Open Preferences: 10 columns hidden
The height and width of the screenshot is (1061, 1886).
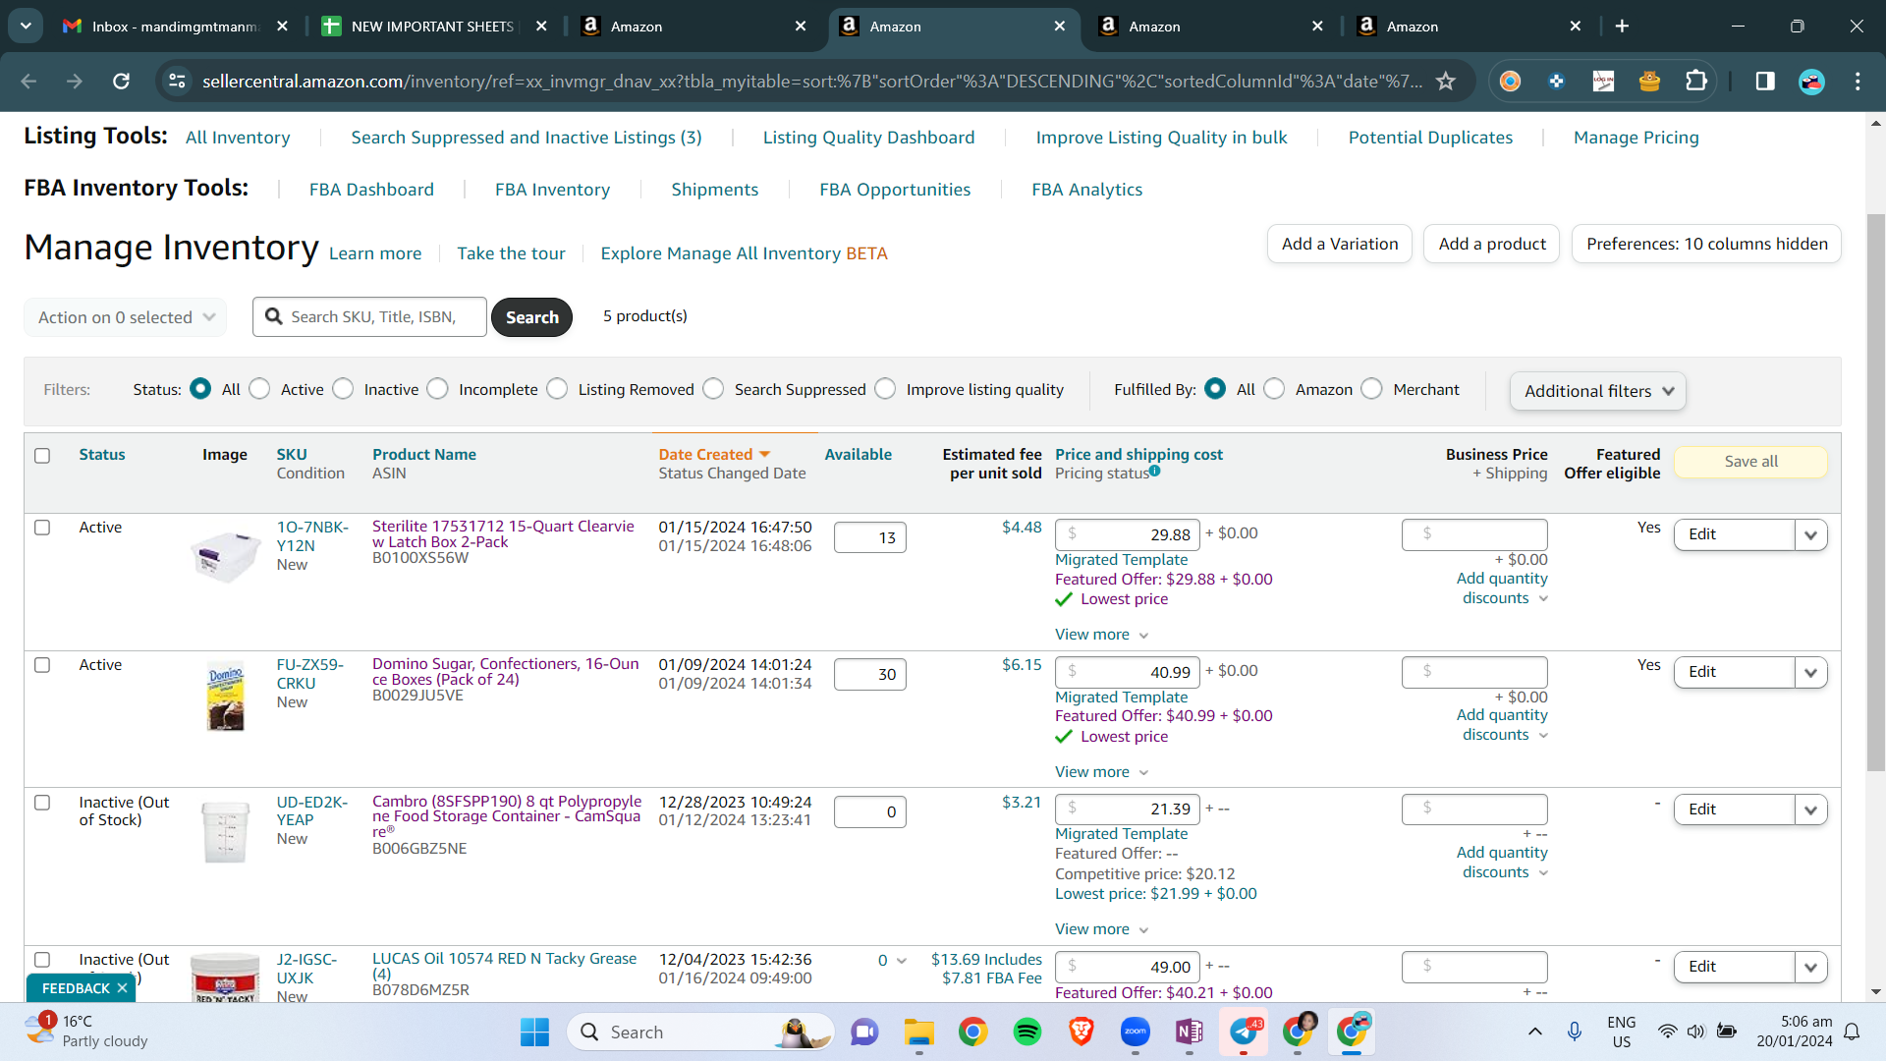[x=1707, y=244]
